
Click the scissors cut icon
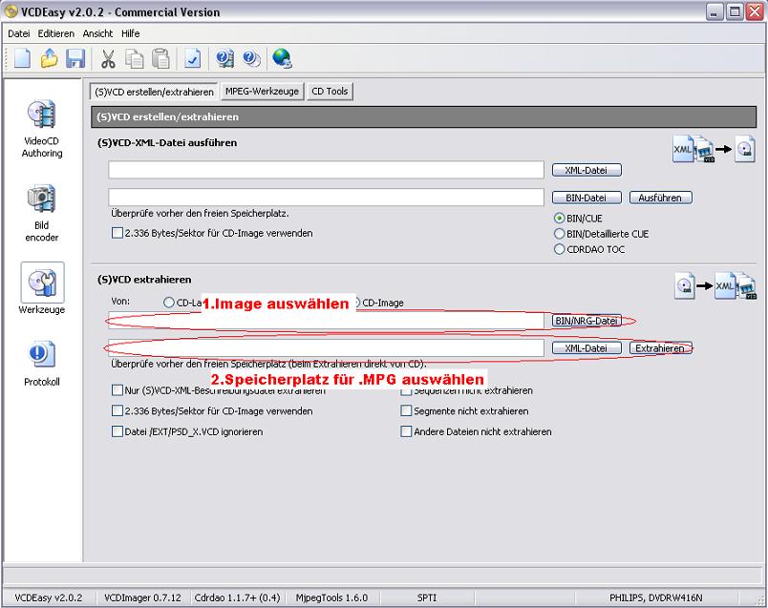(x=108, y=58)
